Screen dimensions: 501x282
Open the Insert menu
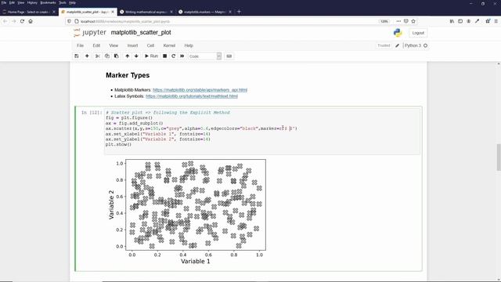pos(132,45)
